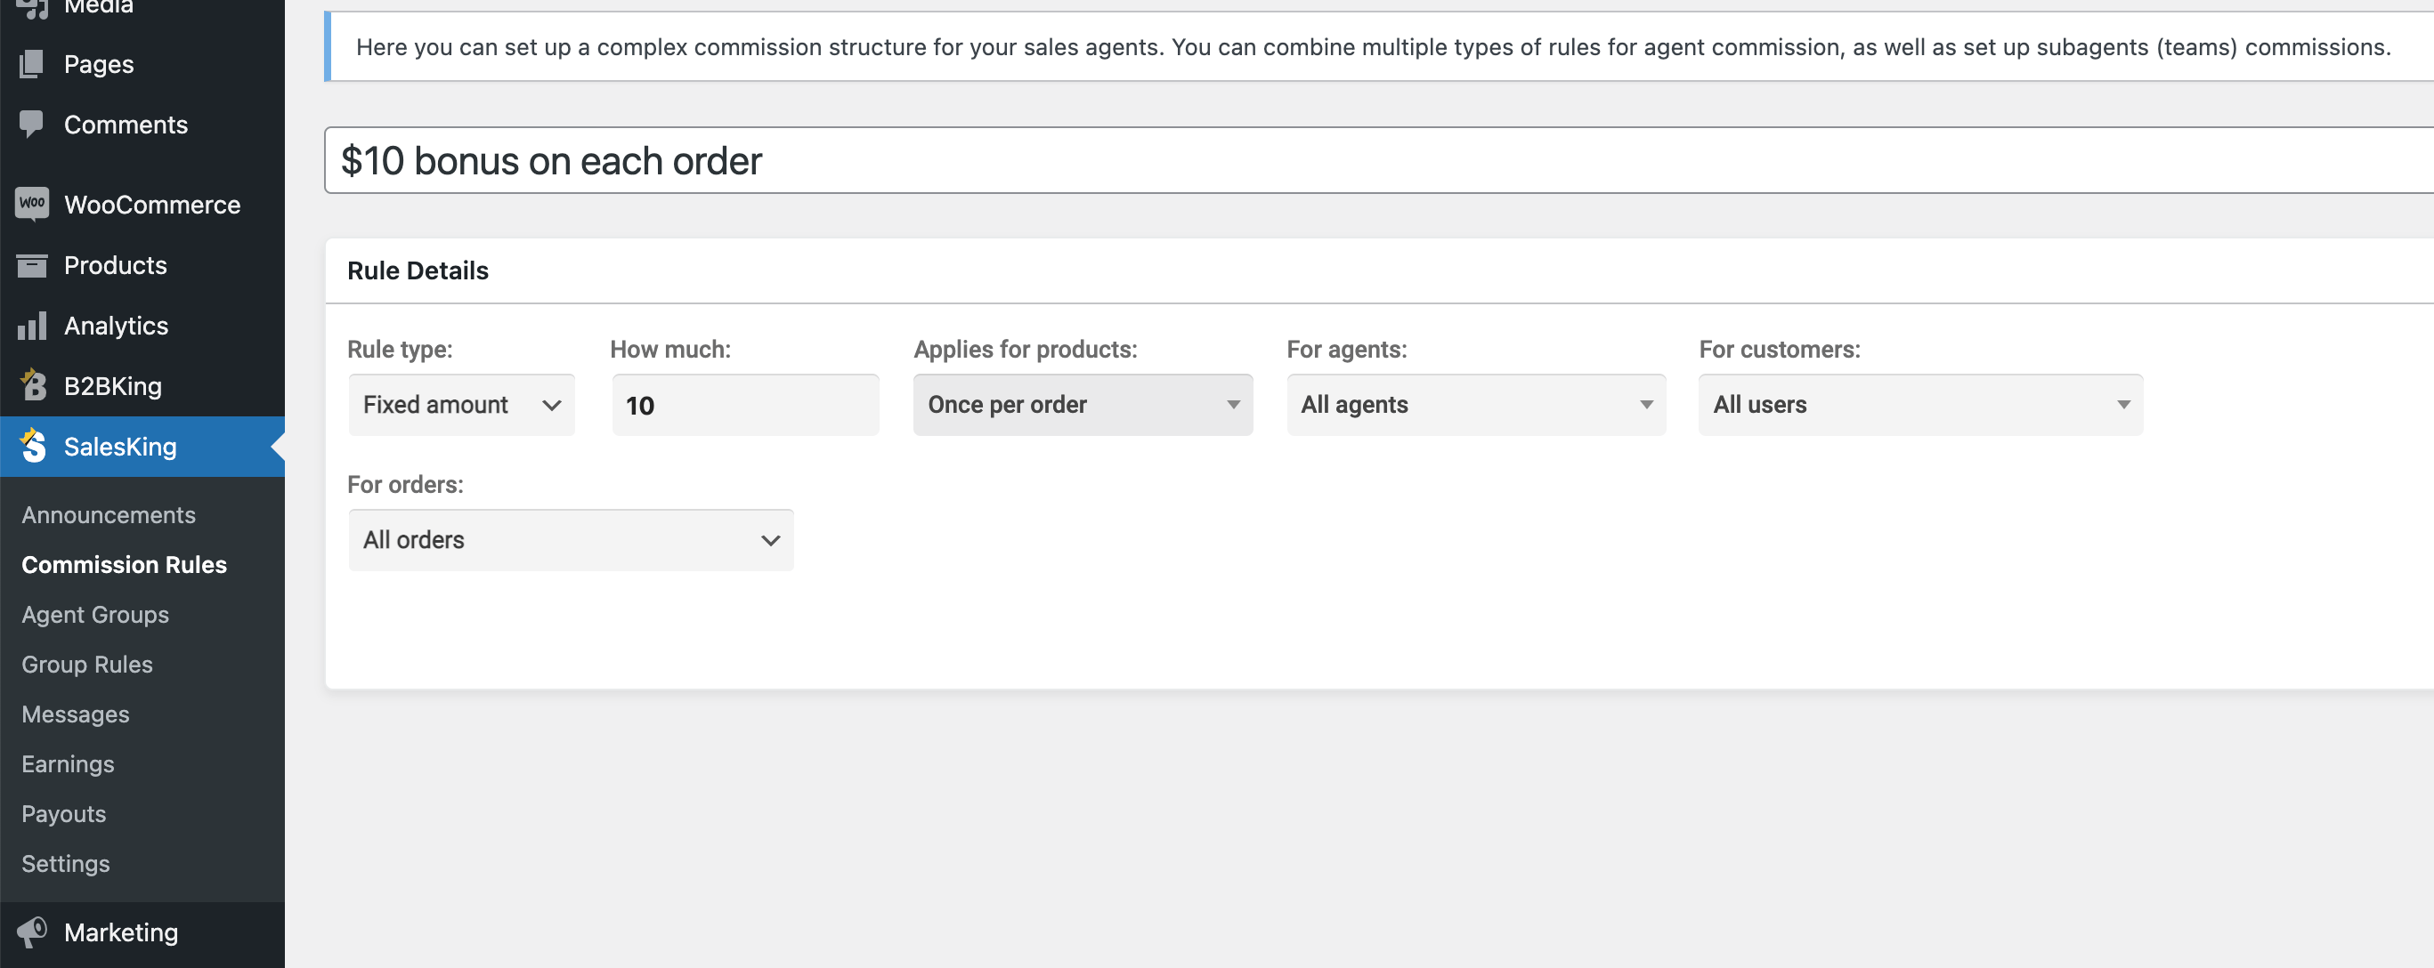2434x968 pixels.
Task: Go to SalesKing Settings
Action: (65, 862)
